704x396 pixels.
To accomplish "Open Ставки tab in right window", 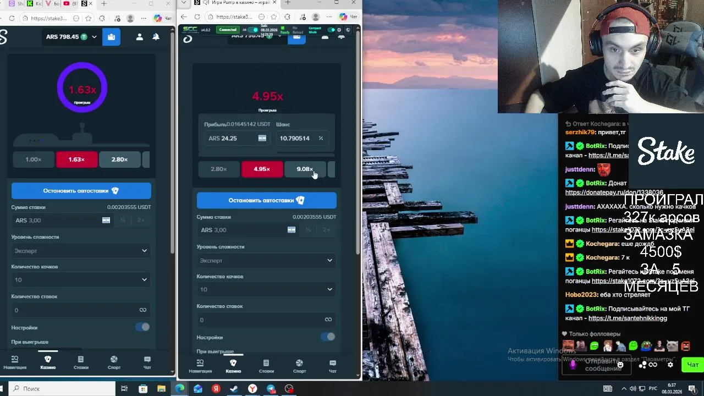I will tap(266, 366).
